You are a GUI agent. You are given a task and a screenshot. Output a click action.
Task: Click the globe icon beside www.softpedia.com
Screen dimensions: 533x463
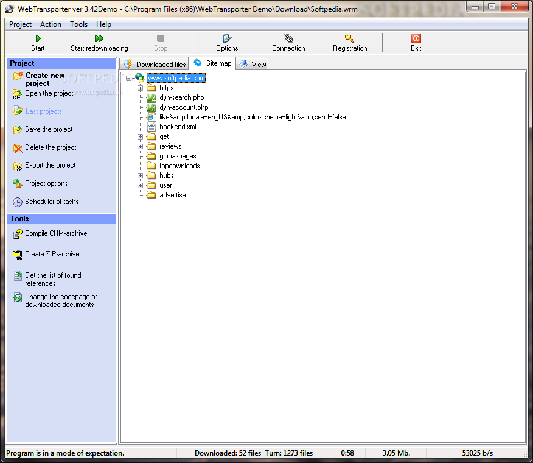tap(140, 78)
